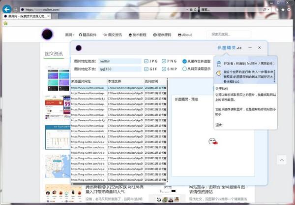Open the About nav item
295x205 pixels.
[185, 34]
